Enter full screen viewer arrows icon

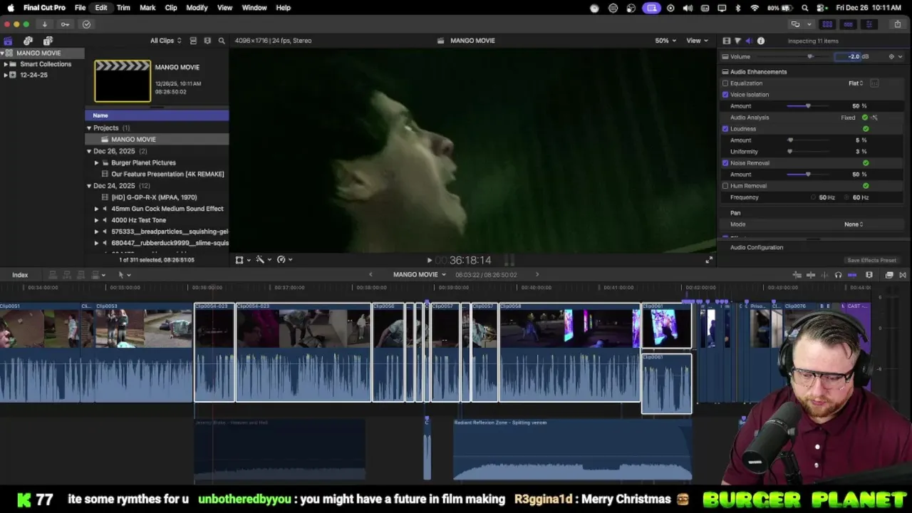click(x=708, y=260)
